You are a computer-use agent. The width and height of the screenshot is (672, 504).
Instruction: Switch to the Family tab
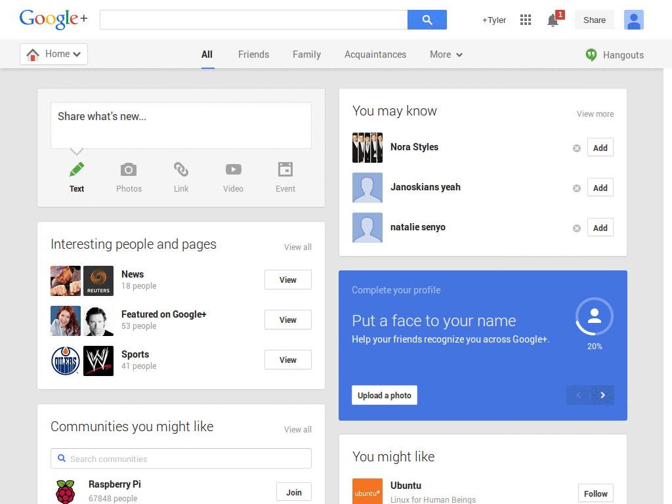[307, 54]
